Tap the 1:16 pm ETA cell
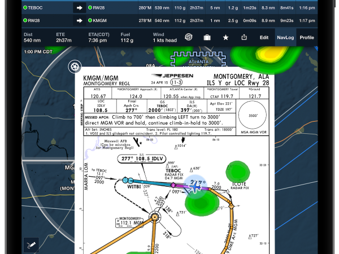The height and width of the screenshot is (254, 339). pyautogui.click(x=307, y=8)
